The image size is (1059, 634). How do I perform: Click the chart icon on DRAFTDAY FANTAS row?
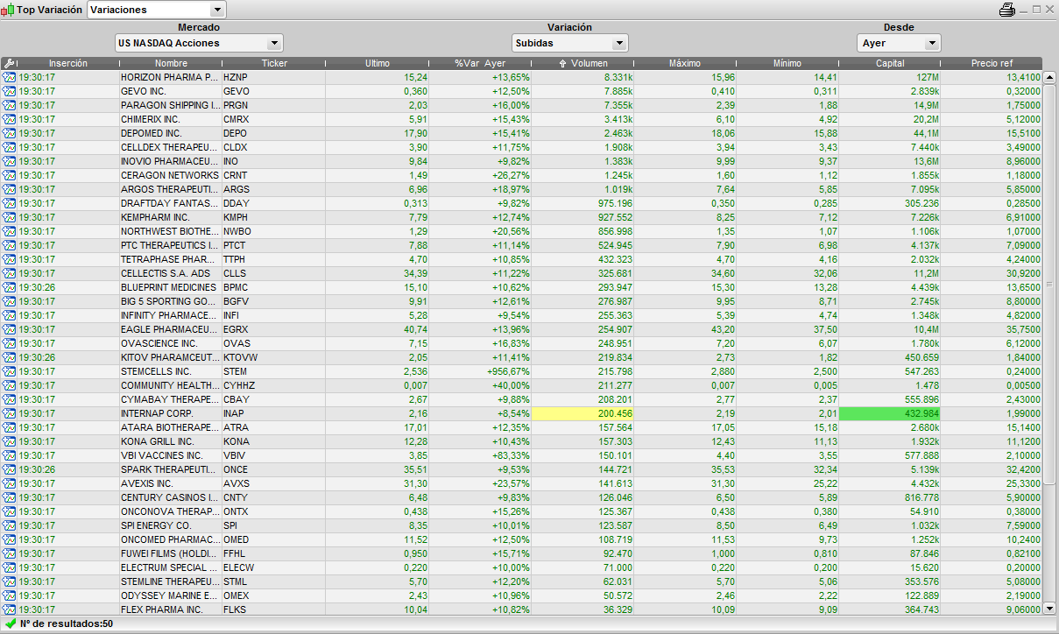point(9,203)
